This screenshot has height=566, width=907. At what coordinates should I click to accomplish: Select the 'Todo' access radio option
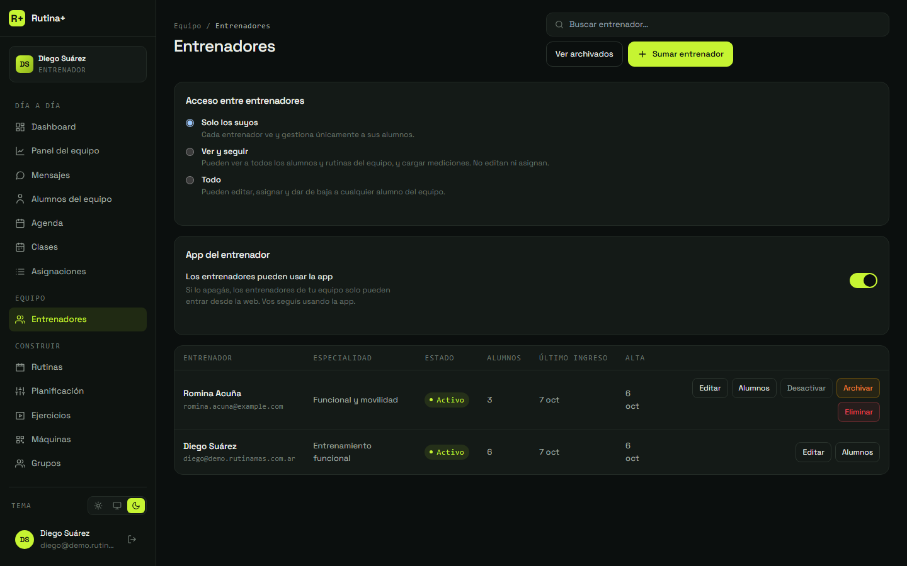[190, 180]
